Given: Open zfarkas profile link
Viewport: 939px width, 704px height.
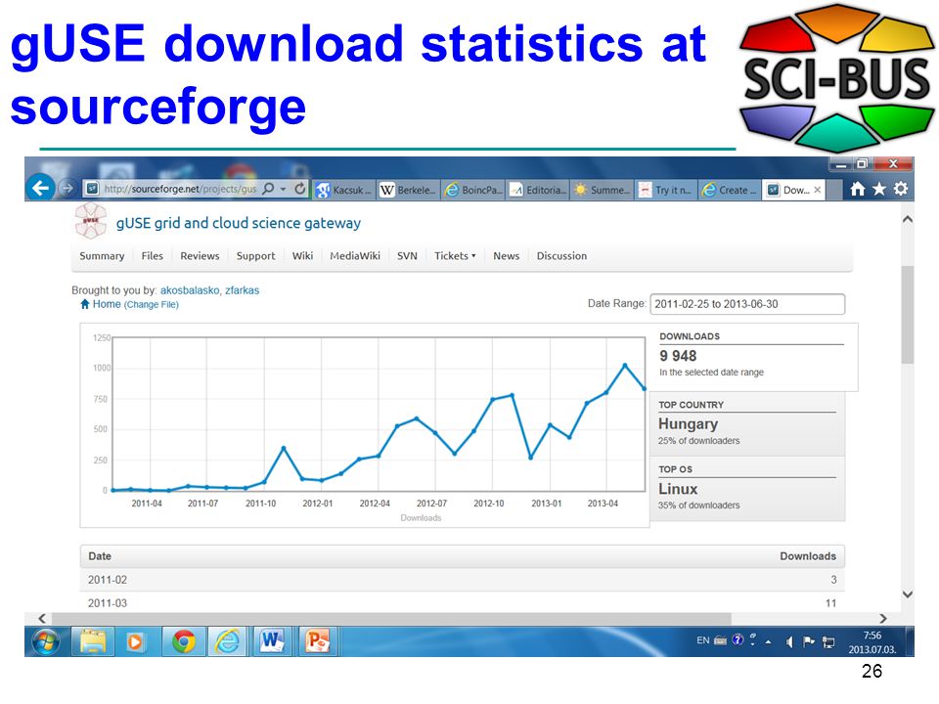Looking at the screenshot, I should (242, 290).
